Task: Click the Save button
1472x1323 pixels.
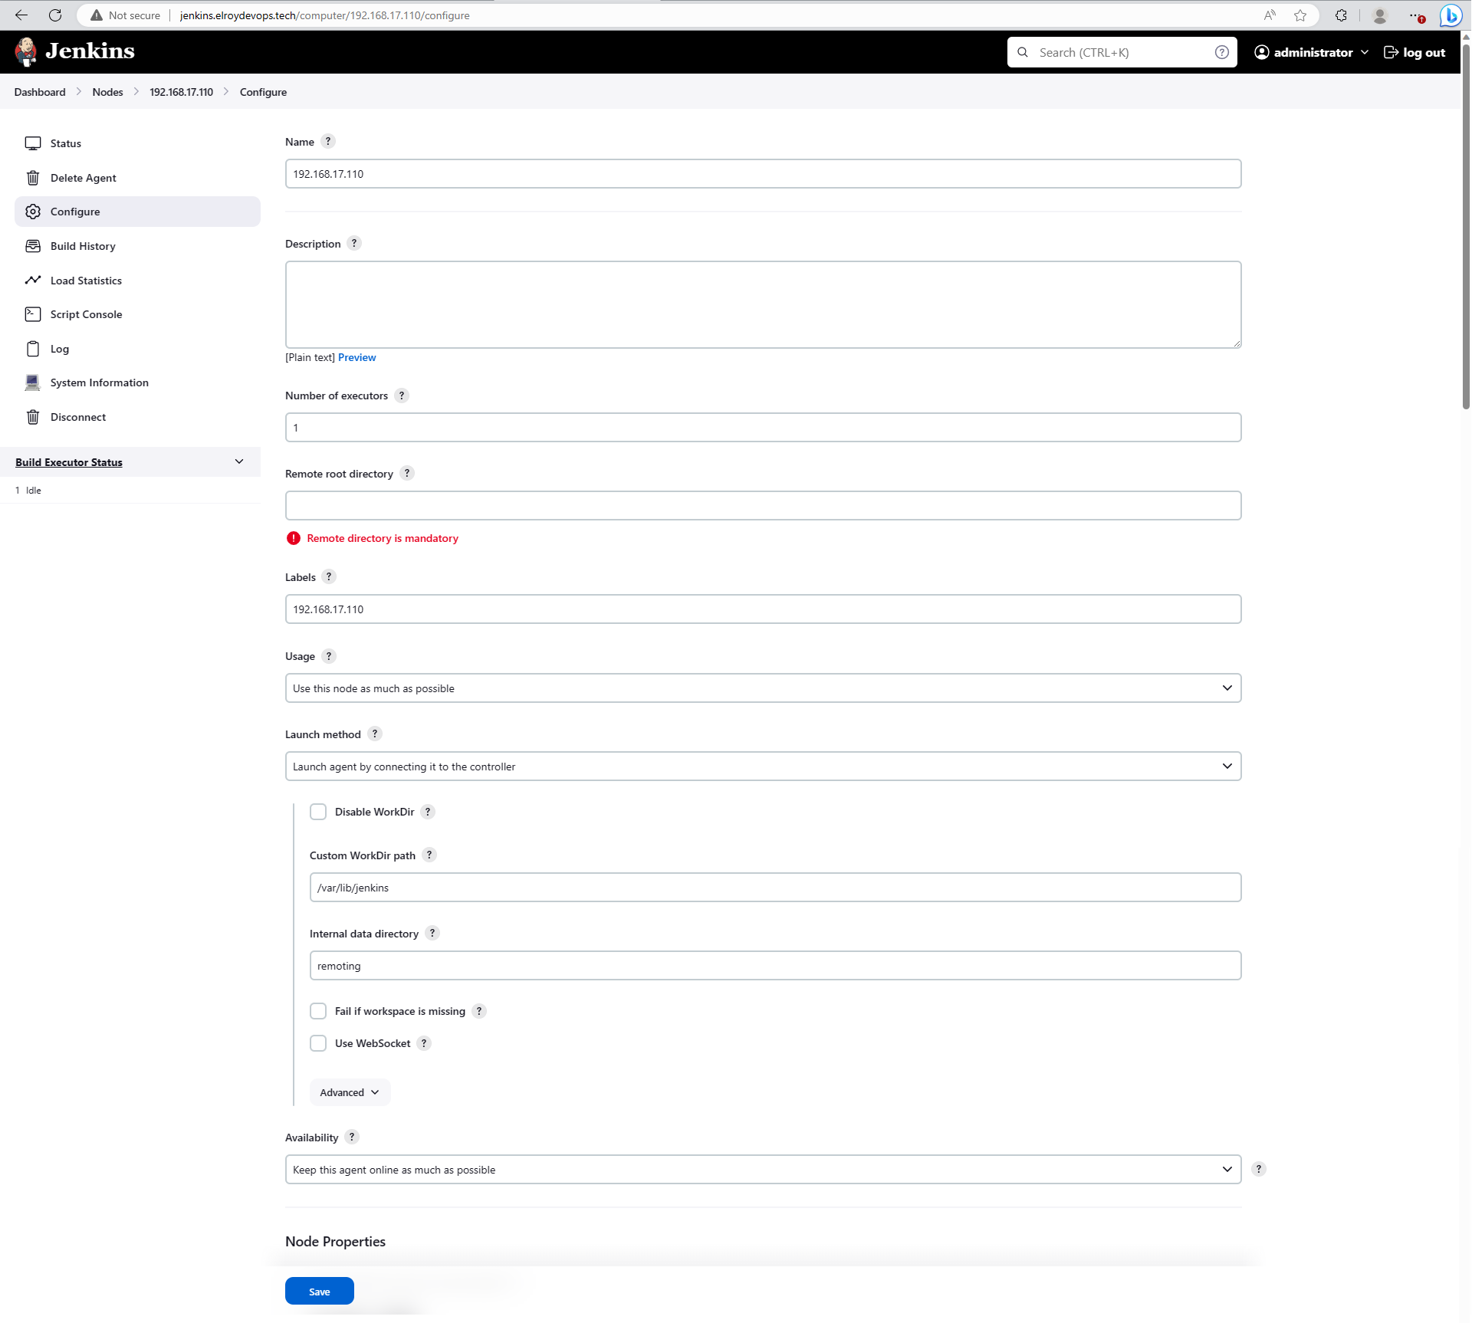Action: click(320, 1292)
